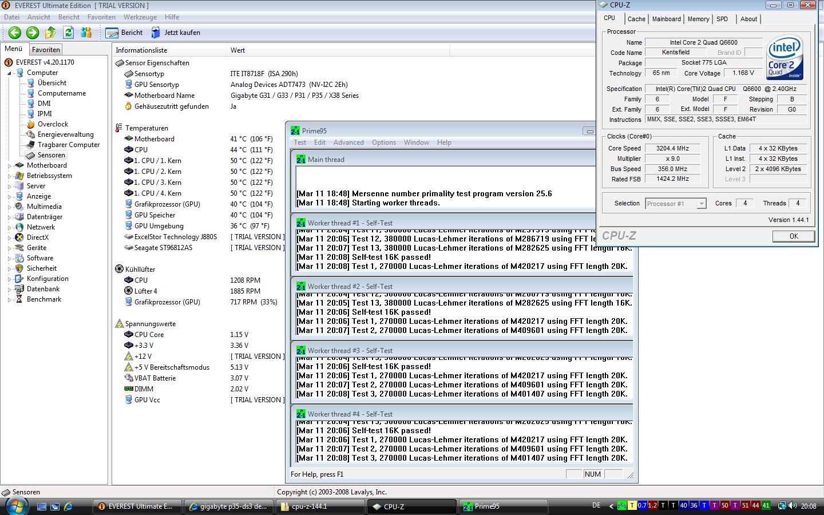Expand the Betriebssystem tree node
This screenshot has height=515, width=824.
[9, 176]
